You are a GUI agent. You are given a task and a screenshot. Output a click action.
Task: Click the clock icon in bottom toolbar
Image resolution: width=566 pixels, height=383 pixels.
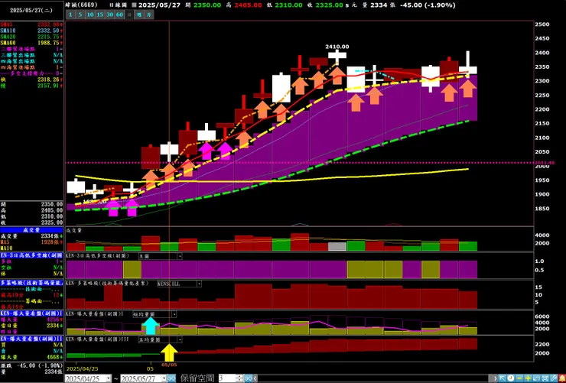click(x=511, y=378)
